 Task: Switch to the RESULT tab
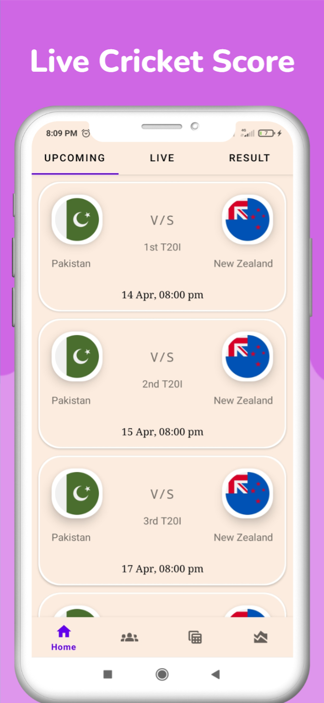(249, 158)
